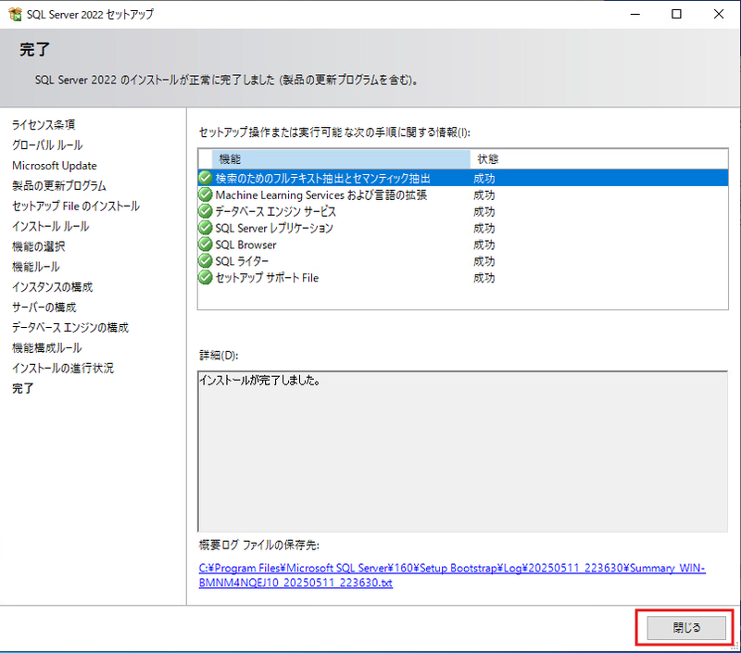Maximize the SQL Server 2022 setup window

677,14
